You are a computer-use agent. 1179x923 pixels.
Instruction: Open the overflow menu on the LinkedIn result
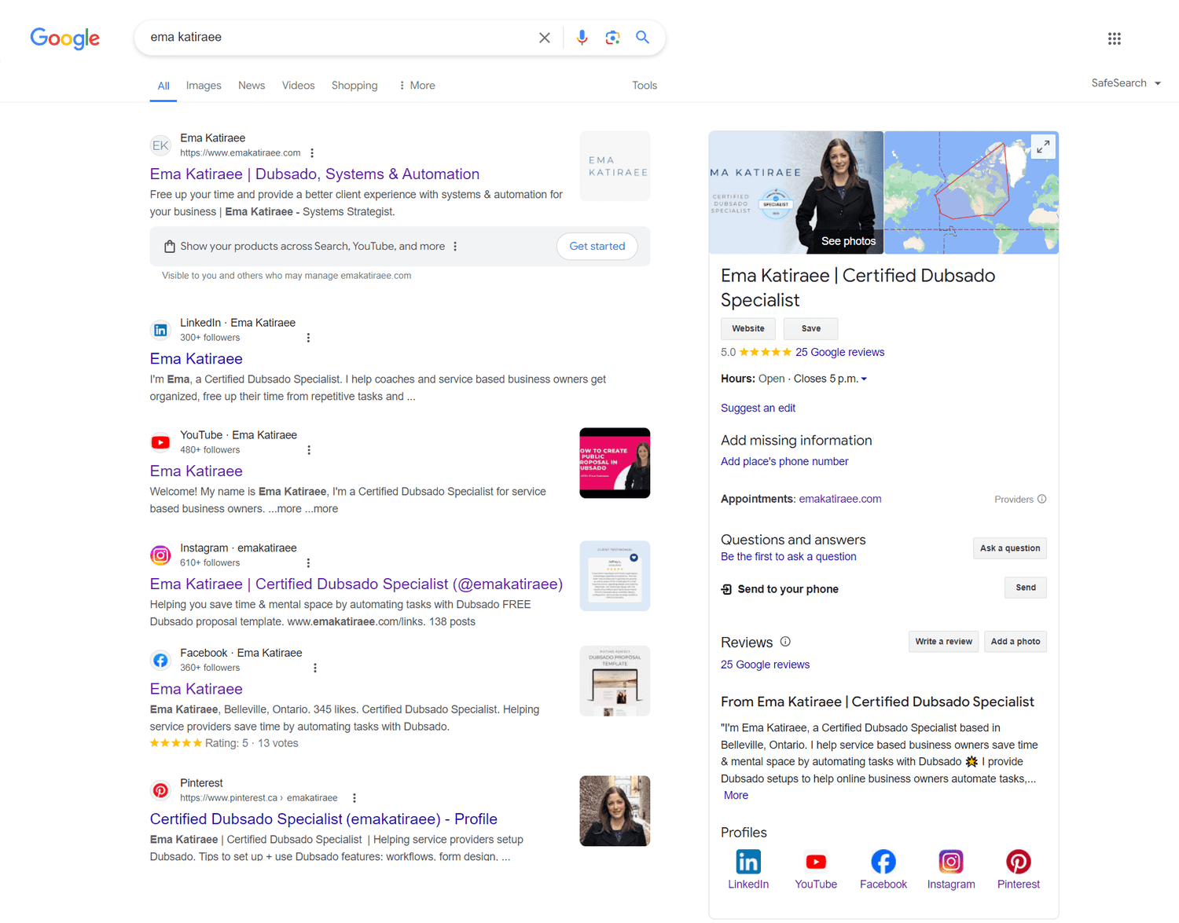coord(308,337)
